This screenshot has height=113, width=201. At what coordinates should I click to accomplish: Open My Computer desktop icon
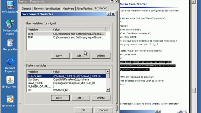point(10,7)
